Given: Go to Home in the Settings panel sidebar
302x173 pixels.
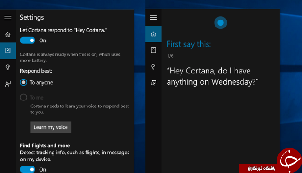Looking at the screenshot, I should click(8, 34).
